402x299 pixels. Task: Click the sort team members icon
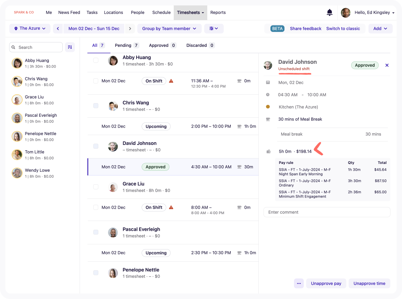pyautogui.click(x=70, y=47)
